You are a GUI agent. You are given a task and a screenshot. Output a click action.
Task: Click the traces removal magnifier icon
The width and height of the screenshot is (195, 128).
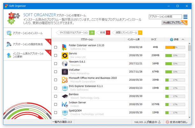tap(9, 44)
